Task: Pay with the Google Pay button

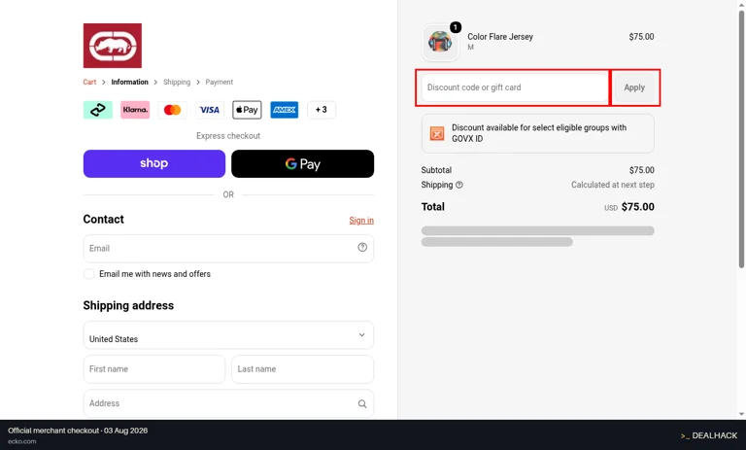Action: point(303,164)
